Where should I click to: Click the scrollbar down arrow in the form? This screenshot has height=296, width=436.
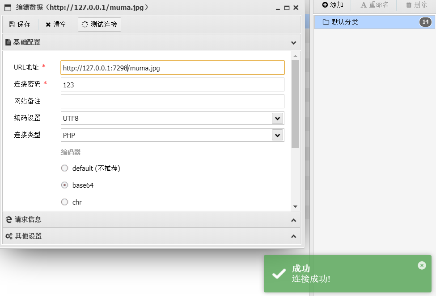(295, 206)
